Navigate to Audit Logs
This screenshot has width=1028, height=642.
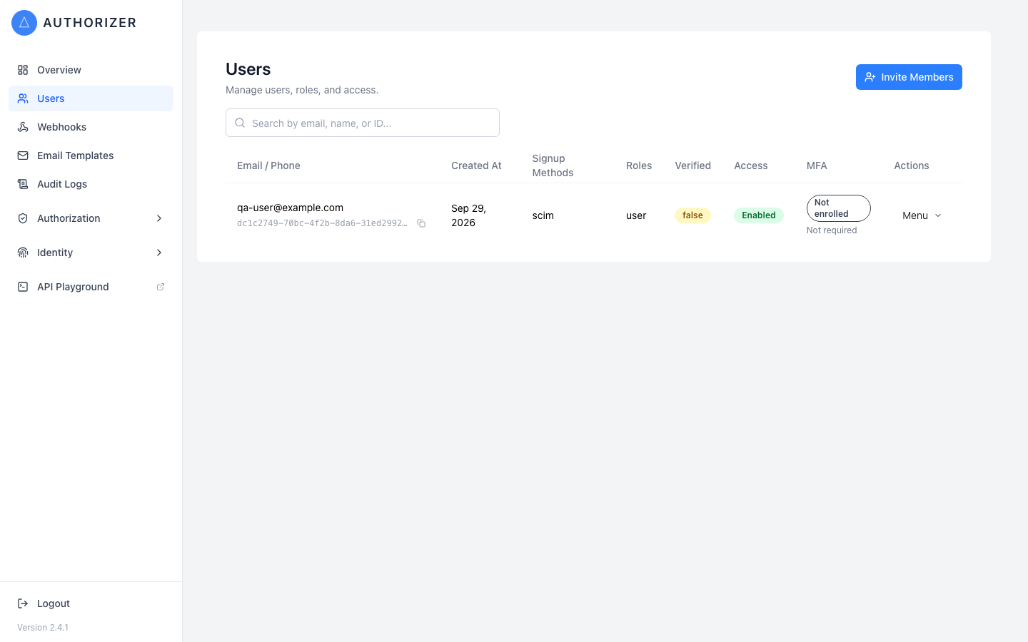click(x=91, y=184)
